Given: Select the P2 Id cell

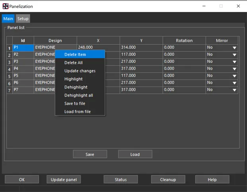Looking at the screenshot, I should [x=23, y=55].
